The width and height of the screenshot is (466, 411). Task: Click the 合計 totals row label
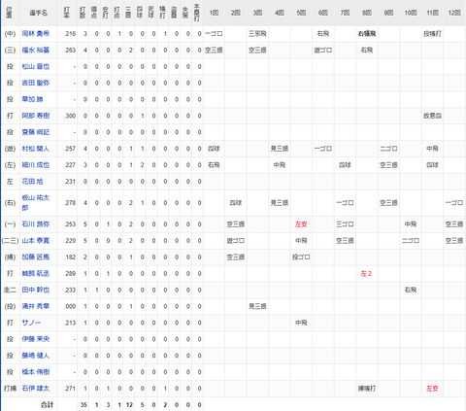pos(47,404)
